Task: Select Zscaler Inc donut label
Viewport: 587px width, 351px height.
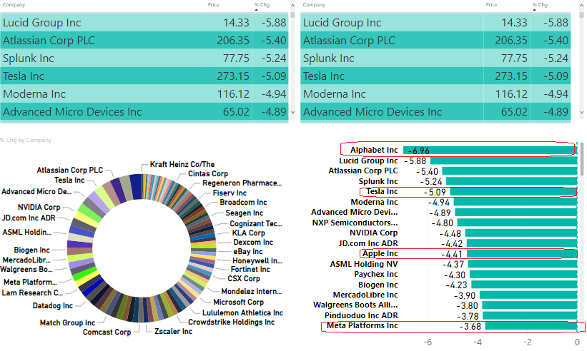Action: coord(173,331)
